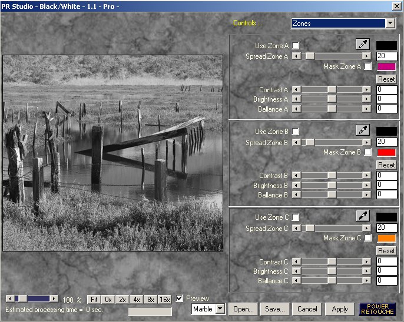404x322 pixels.
Task: Close the PR Studio window
Action: pyautogui.click(x=397, y=6)
